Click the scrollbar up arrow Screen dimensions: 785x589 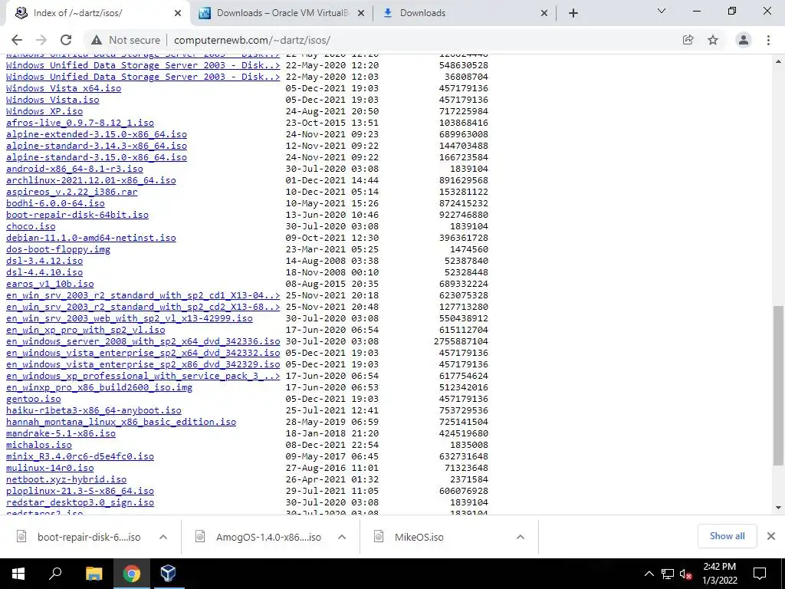pos(778,61)
